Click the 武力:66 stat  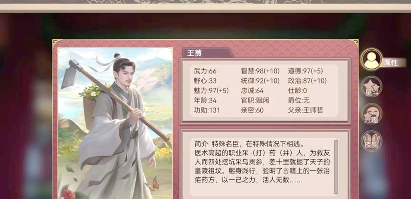pos(205,71)
